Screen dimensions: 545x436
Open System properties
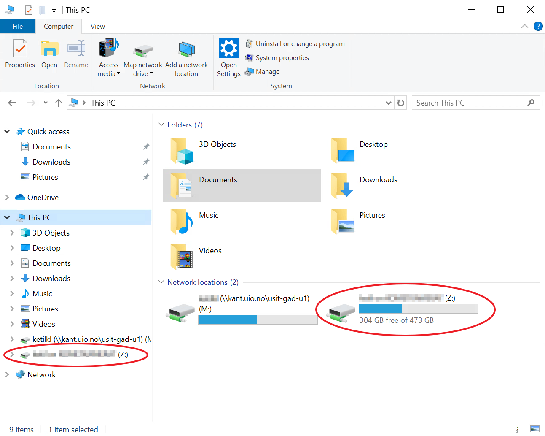277,58
